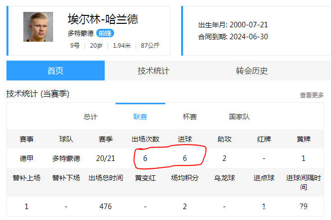Click the 乌龙球 header
Viewport: 331px width, 220px height.
pos(224,178)
